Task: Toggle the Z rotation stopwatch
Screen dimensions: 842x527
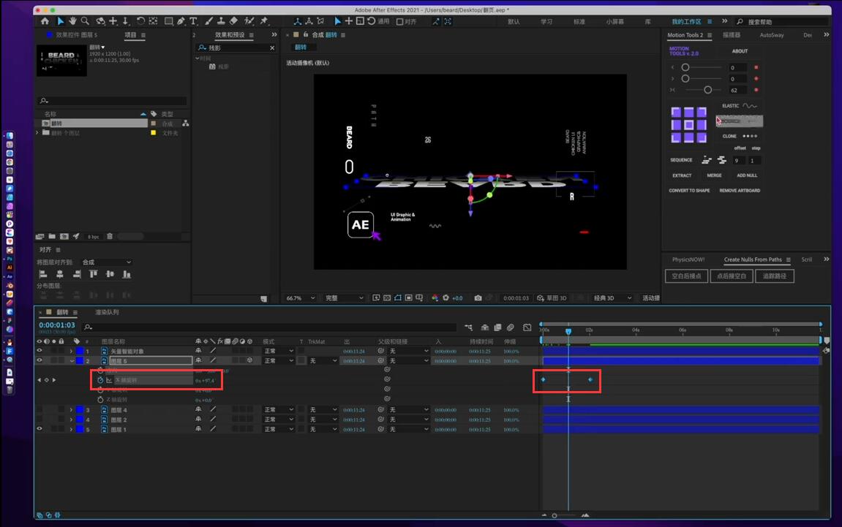Action: pyautogui.click(x=100, y=400)
